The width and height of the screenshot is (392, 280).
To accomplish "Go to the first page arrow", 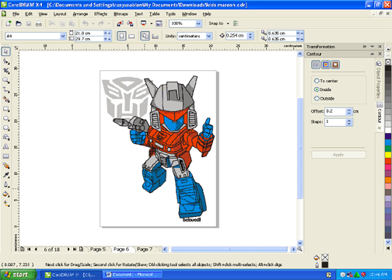I will 29,249.
